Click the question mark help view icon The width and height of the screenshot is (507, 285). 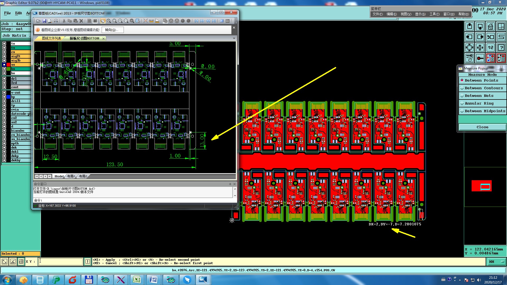point(501,47)
